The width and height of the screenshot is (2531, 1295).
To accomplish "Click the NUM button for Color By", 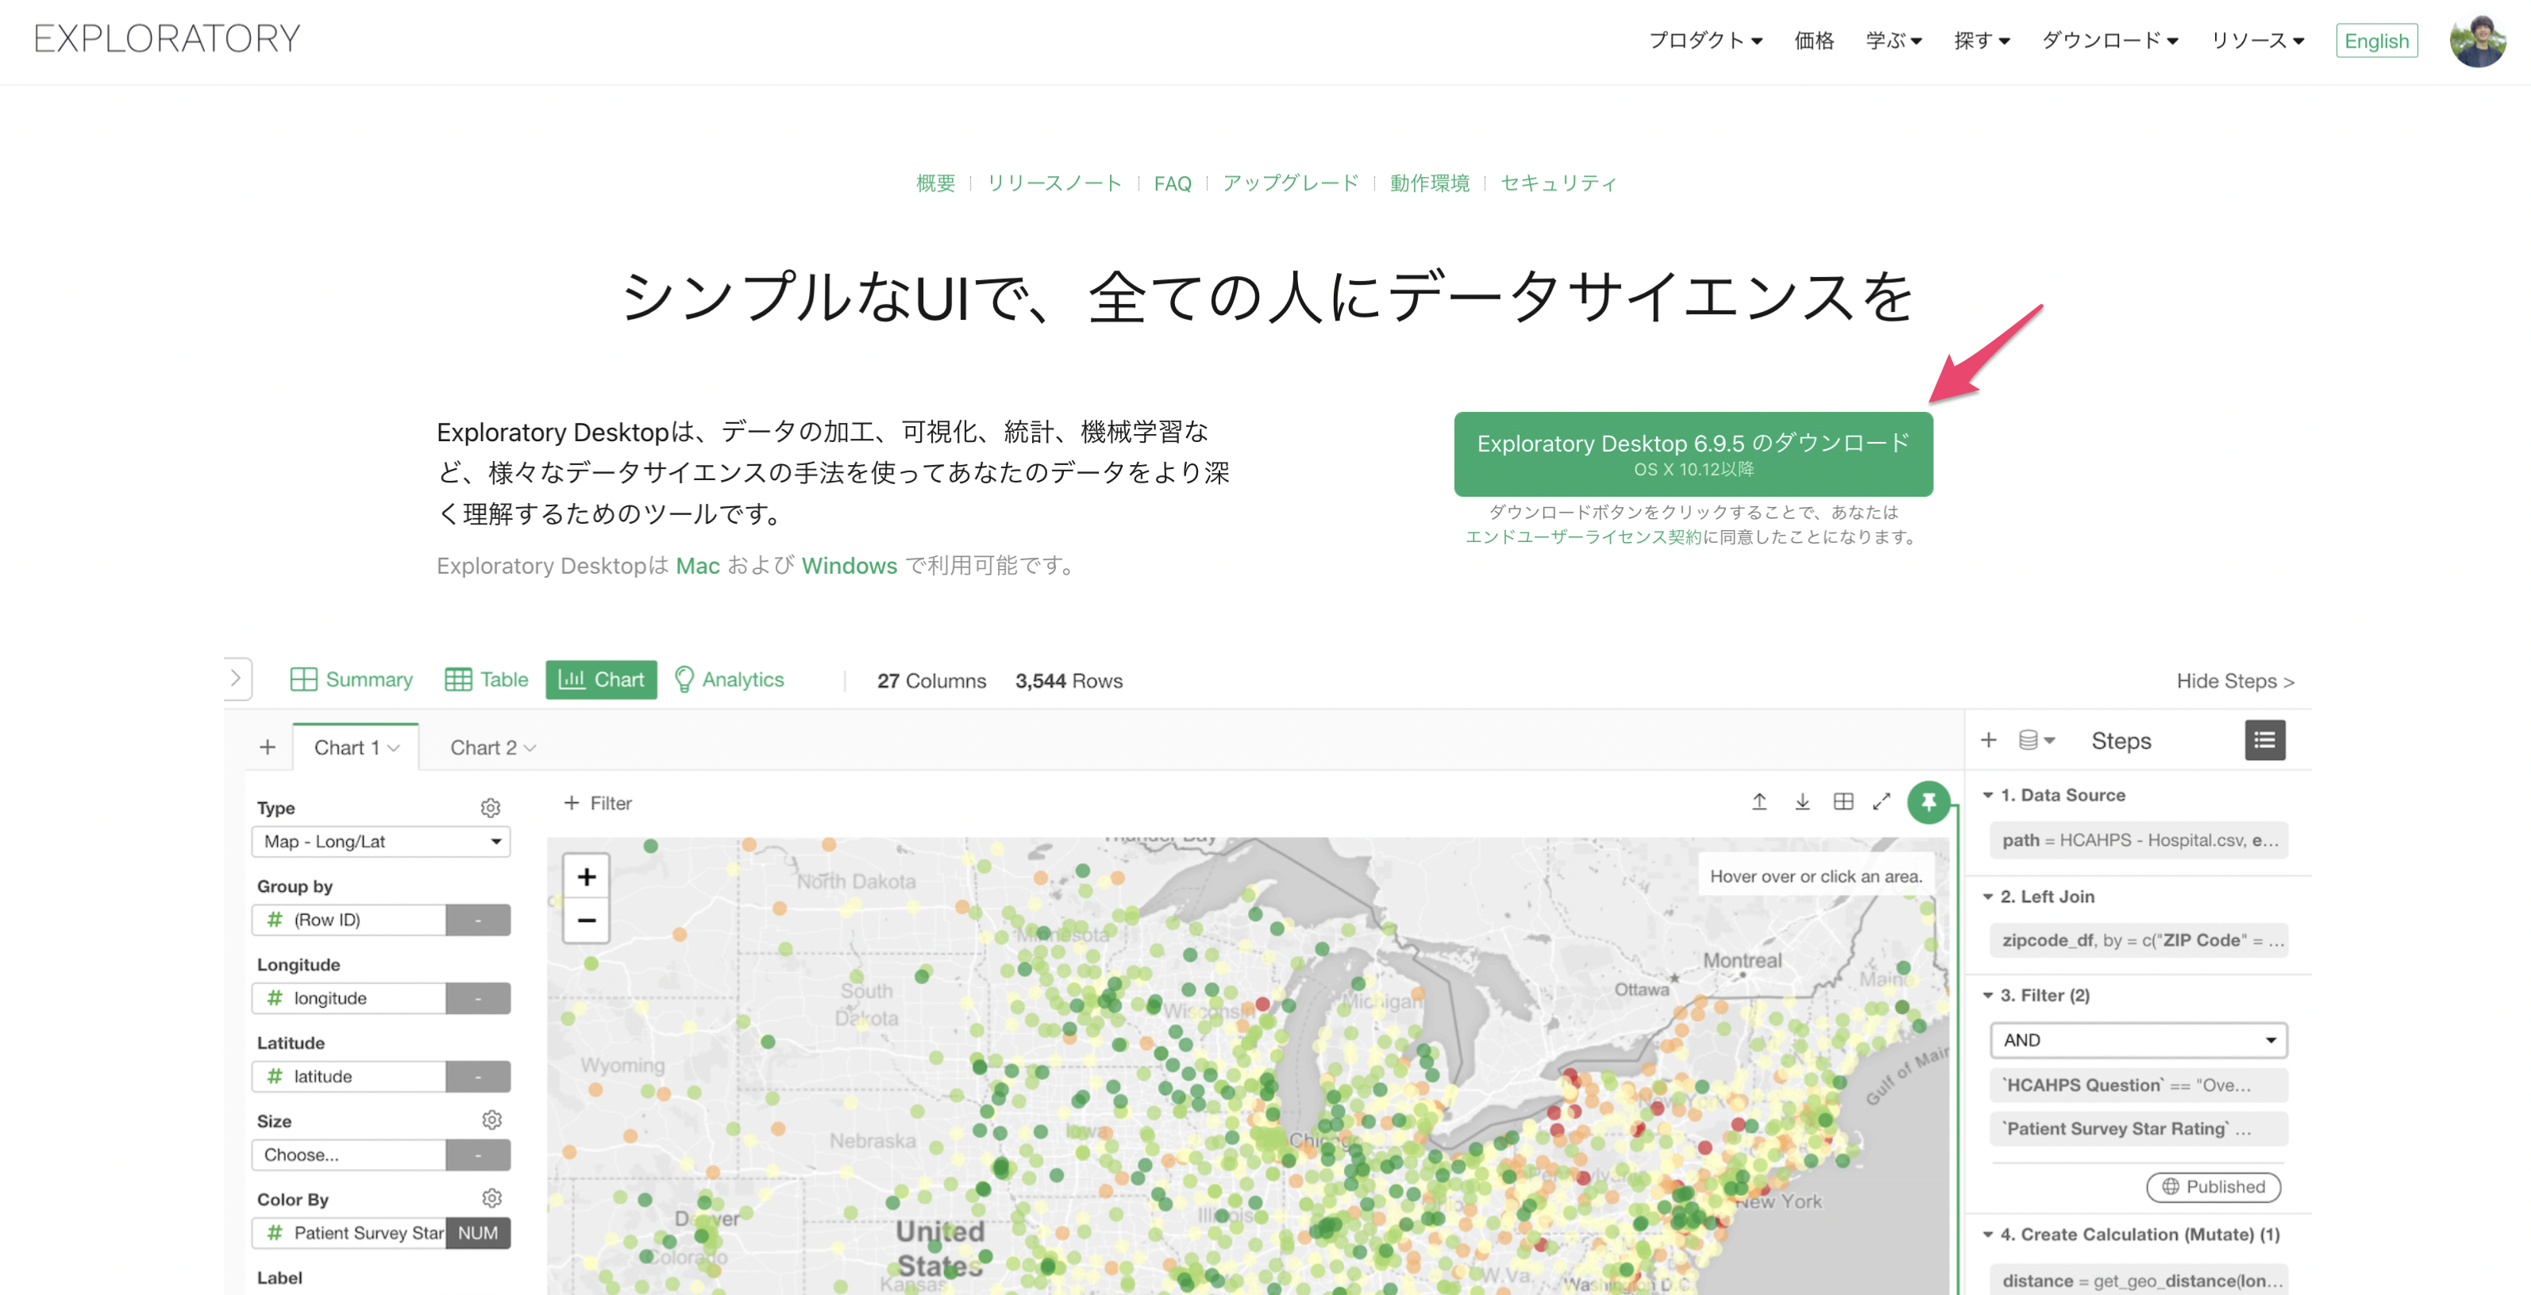I will tap(479, 1233).
